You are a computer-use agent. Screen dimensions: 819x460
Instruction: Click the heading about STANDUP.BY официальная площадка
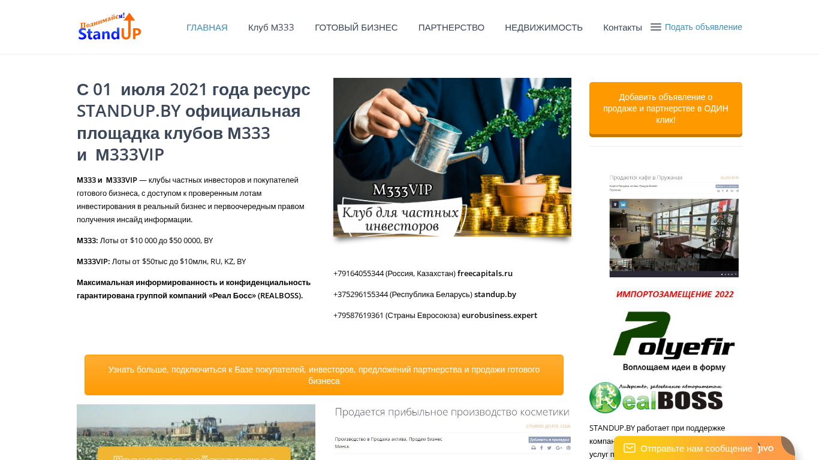pos(194,122)
